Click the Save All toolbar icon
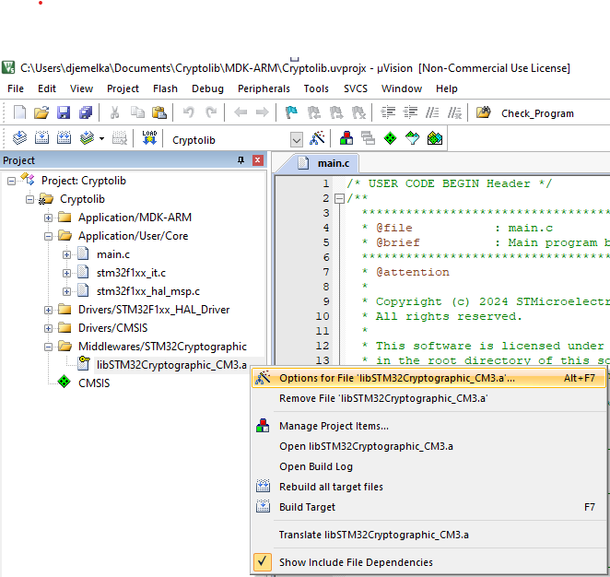 pyautogui.click(x=86, y=112)
